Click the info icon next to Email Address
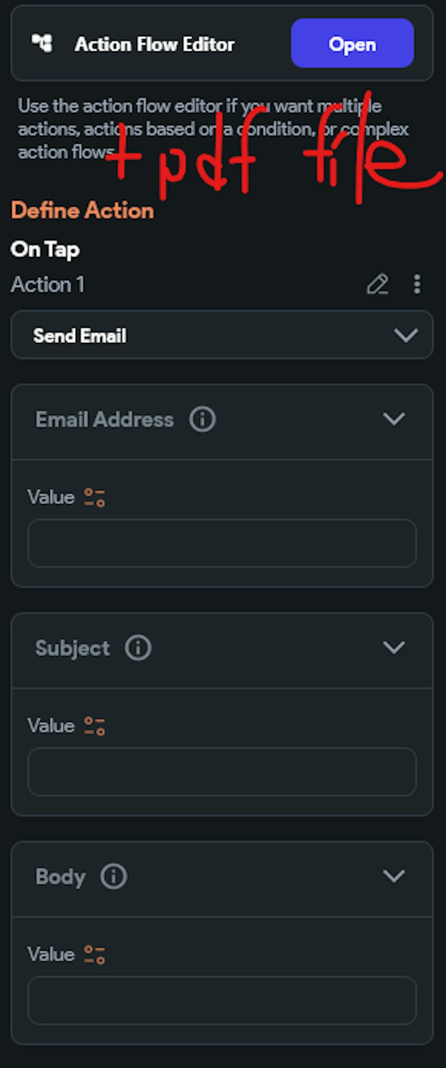 pos(202,419)
